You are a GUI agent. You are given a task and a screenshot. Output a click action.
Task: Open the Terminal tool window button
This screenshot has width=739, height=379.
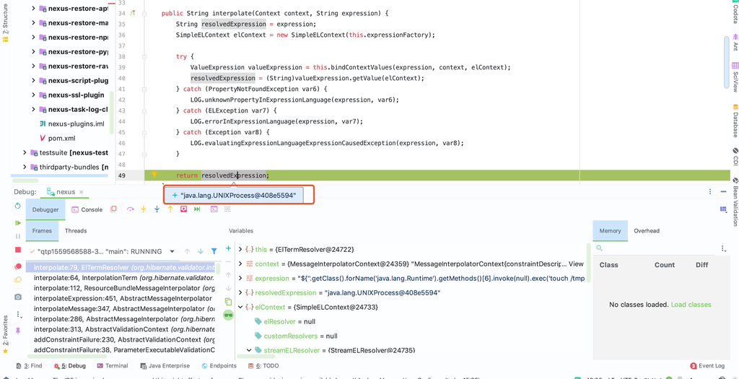click(112, 365)
